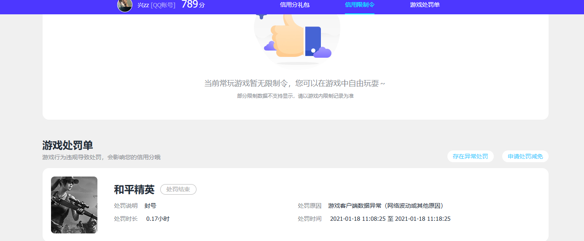Image resolution: width=584 pixels, height=241 pixels.
Task: Go to the 游戏处罚单 tab
Action: 425,5
